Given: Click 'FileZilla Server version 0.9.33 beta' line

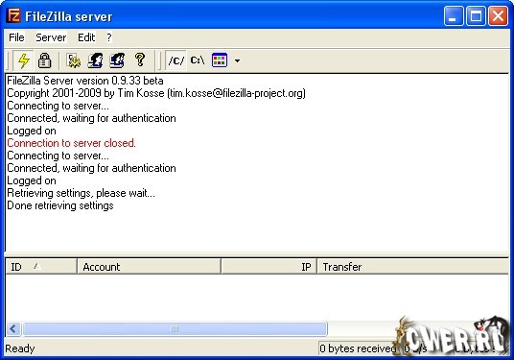Looking at the screenshot, I should coord(85,81).
